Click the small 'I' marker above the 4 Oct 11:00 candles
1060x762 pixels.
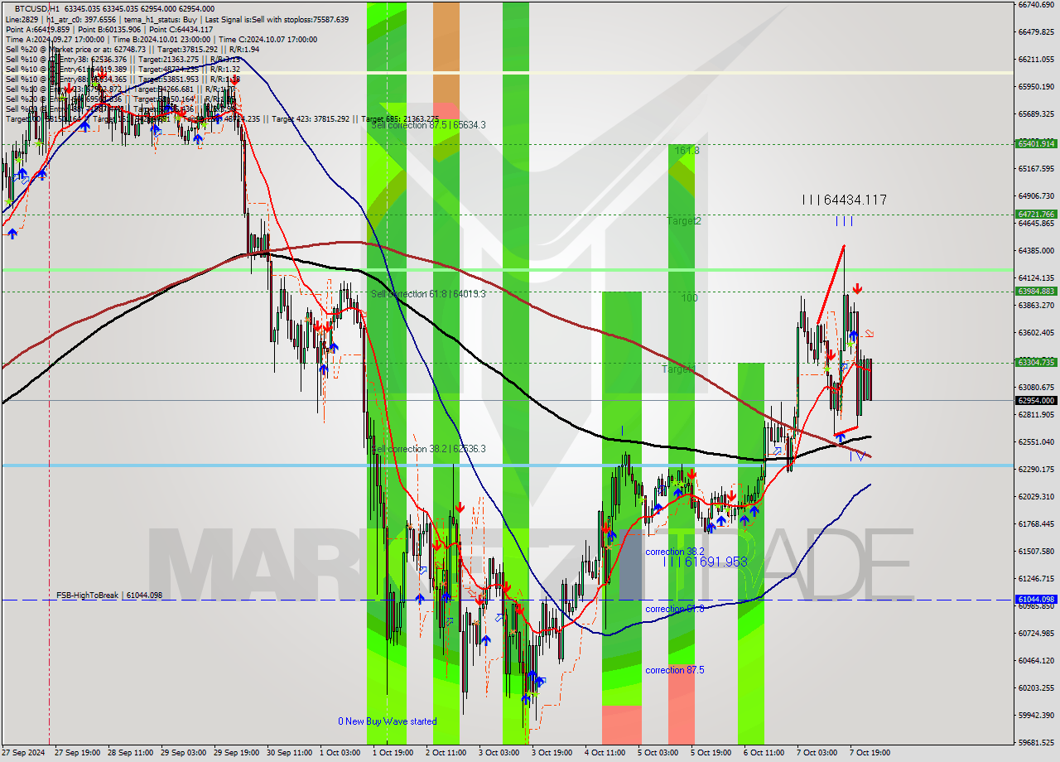(622, 431)
